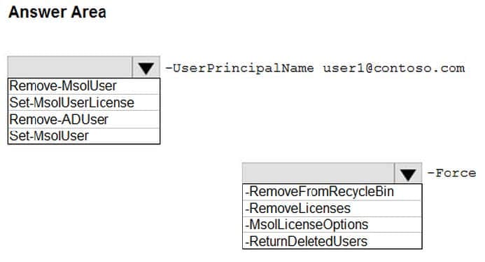
Task: Click the empty parameter combo box before -Force
Action: click(x=318, y=174)
